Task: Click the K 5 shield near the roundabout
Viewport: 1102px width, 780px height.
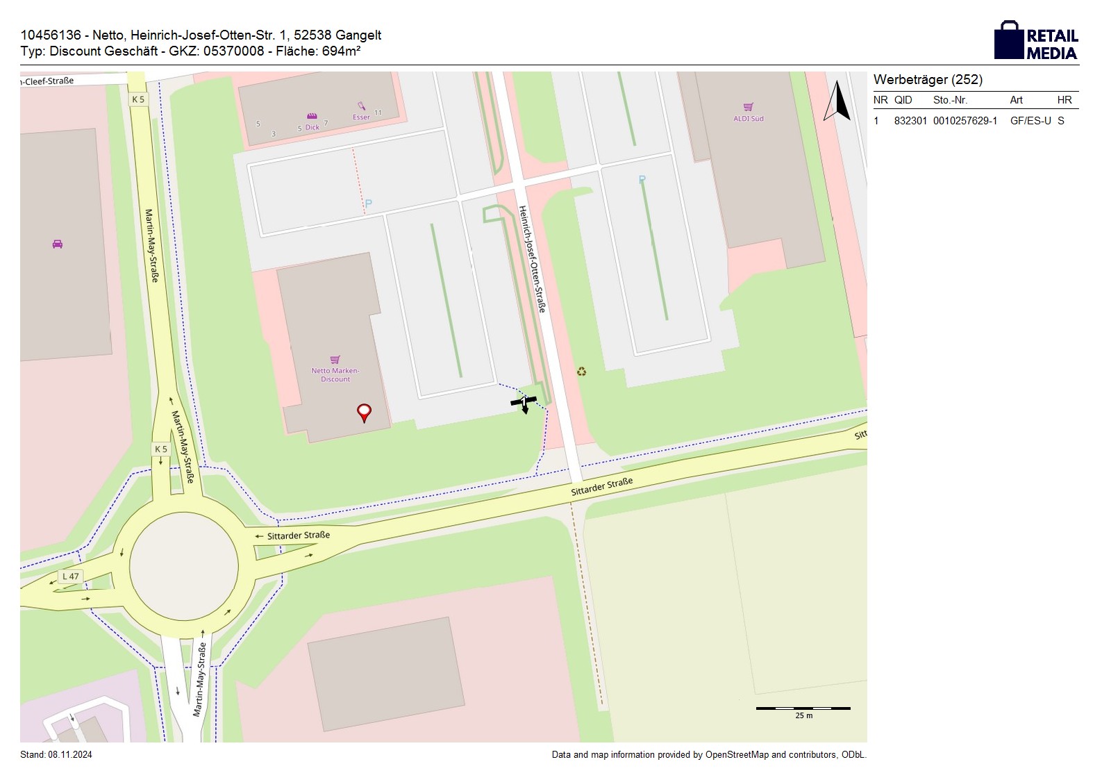Action: coord(161,449)
